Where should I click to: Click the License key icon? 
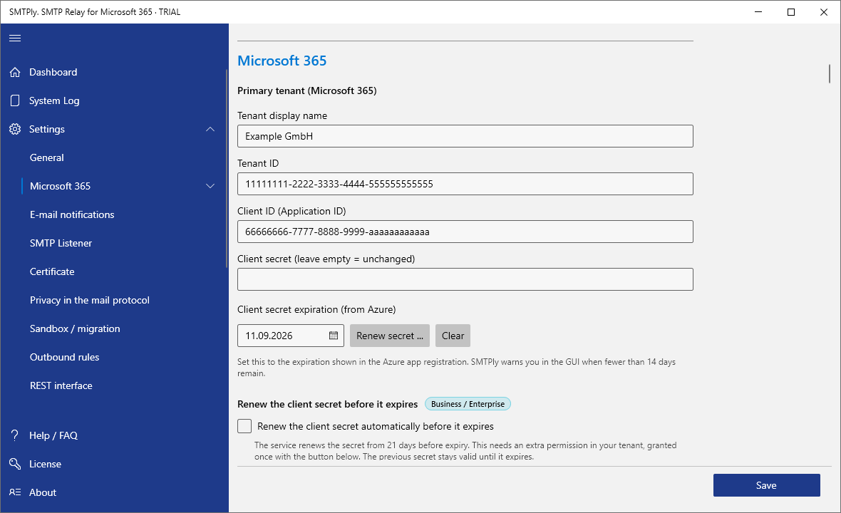[x=15, y=464]
